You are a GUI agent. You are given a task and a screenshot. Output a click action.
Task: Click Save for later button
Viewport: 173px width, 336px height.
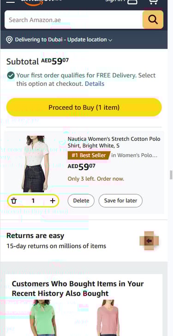click(120, 201)
